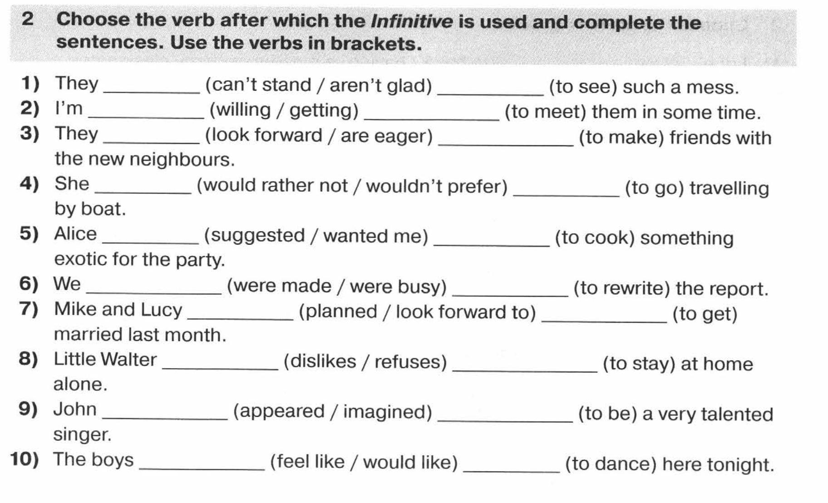Screen dimensions: 828x503
Task: Click the blank before "(to meet) them"
Action: [x=432, y=115]
